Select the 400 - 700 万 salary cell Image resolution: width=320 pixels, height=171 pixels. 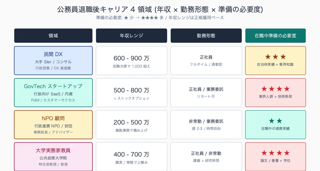pyautogui.click(x=131, y=157)
